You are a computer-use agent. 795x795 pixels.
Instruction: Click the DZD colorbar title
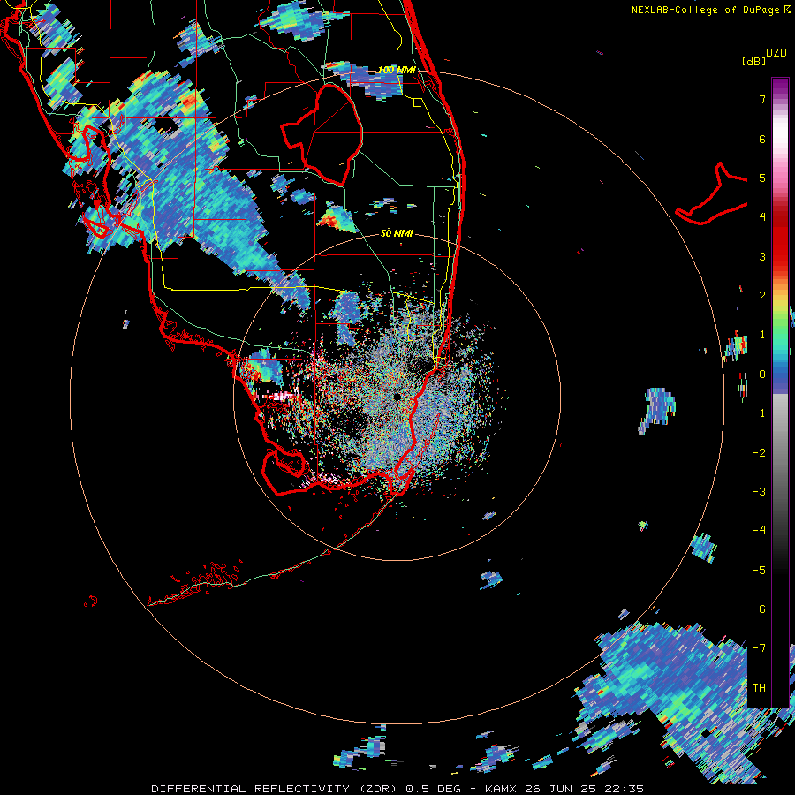tap(776, 52)
